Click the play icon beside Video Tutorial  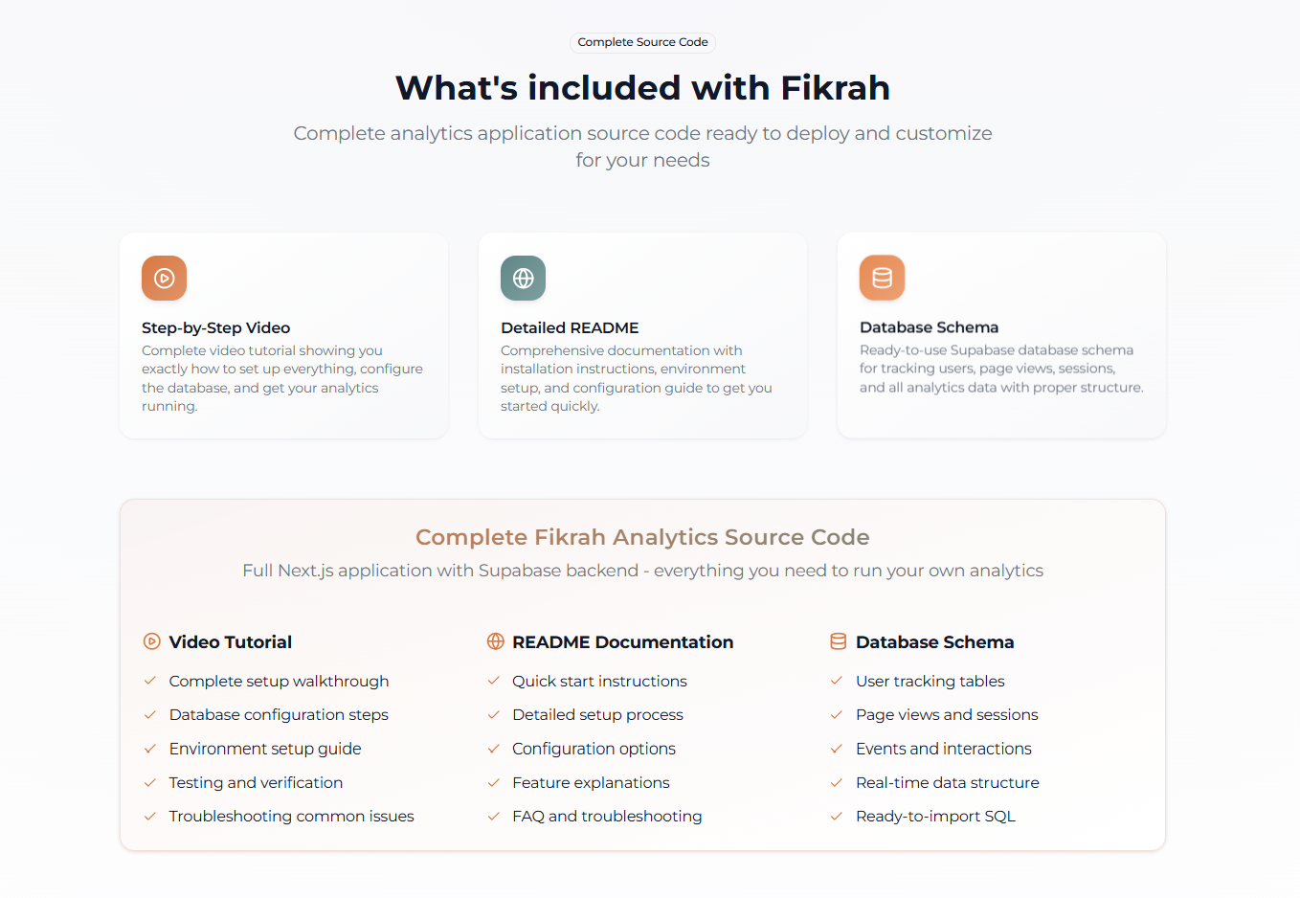click(151, 641)
